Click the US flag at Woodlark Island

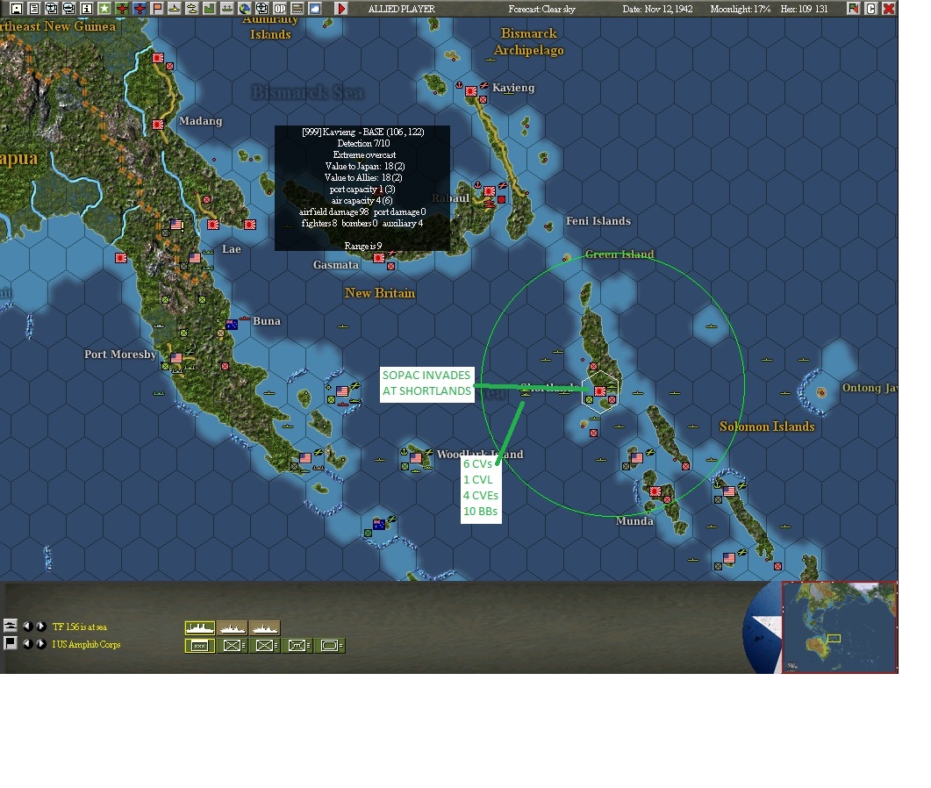[416, 458]
